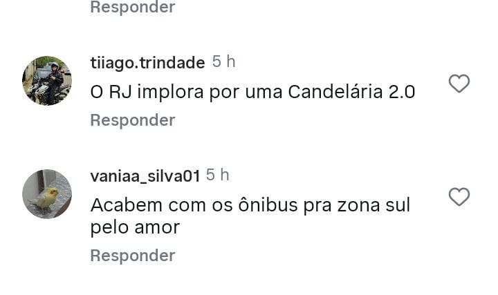
Task: Click the 5 h timestamp beside tiiago.trindade
Action: click(x=223, y=62)
